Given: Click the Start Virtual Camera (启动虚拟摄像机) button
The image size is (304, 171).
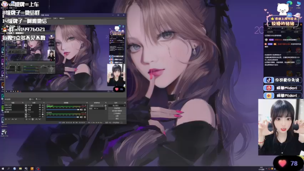Looking at the screenshot, I should [x=117, y=111].
